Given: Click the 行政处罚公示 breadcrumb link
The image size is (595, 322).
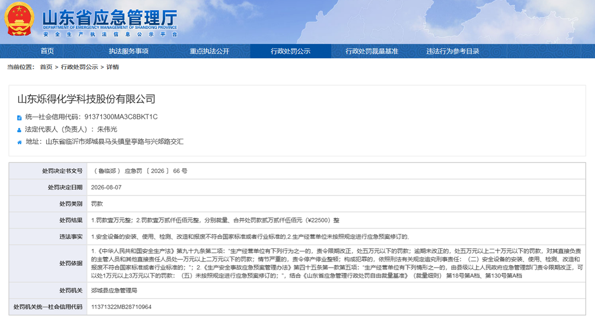Looking at the screenshot, I should (79, 67).
